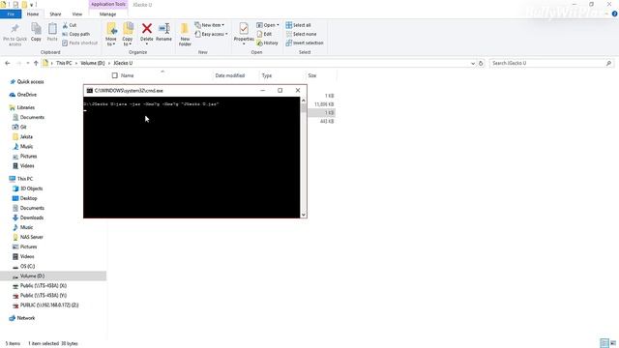The width and height of the screenshot is (619, 348).
Task: Open Desktop under This PC
Action: coord(28,198)
